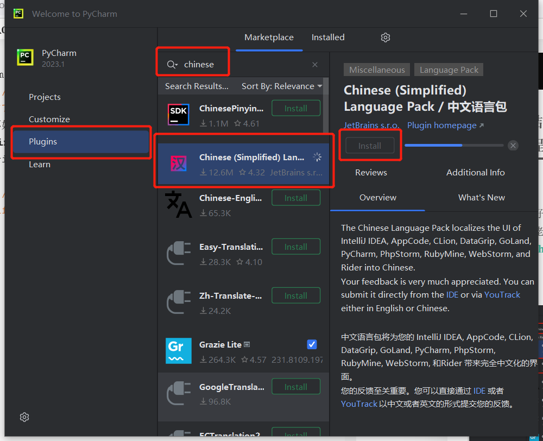Click the Easy-Translation plug icon
Screen dimensions: 543x441
tap(179, 253)
